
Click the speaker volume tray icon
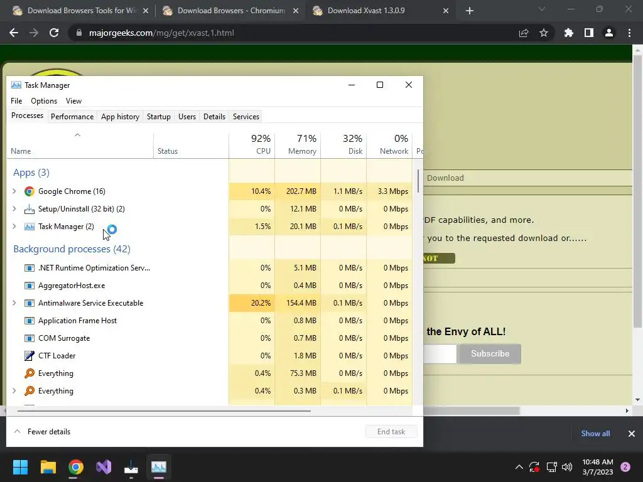tap(567, 467)
